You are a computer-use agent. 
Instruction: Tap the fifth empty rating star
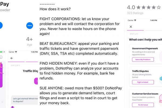(159, 8)
